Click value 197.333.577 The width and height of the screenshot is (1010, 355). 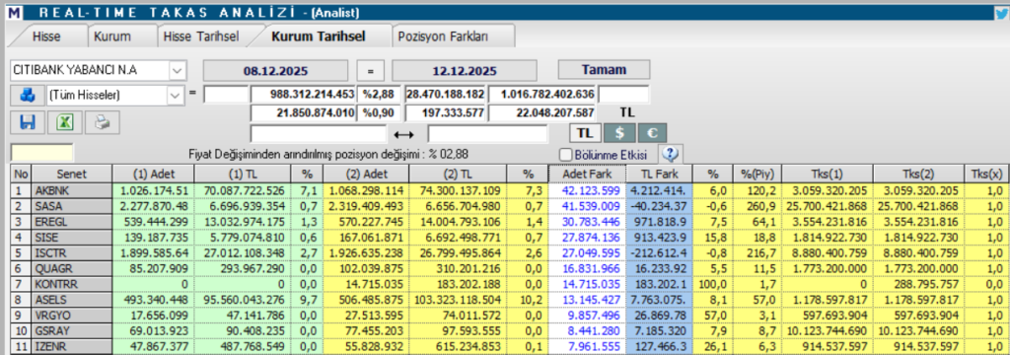pyautogui.click(x=446, y=113)
